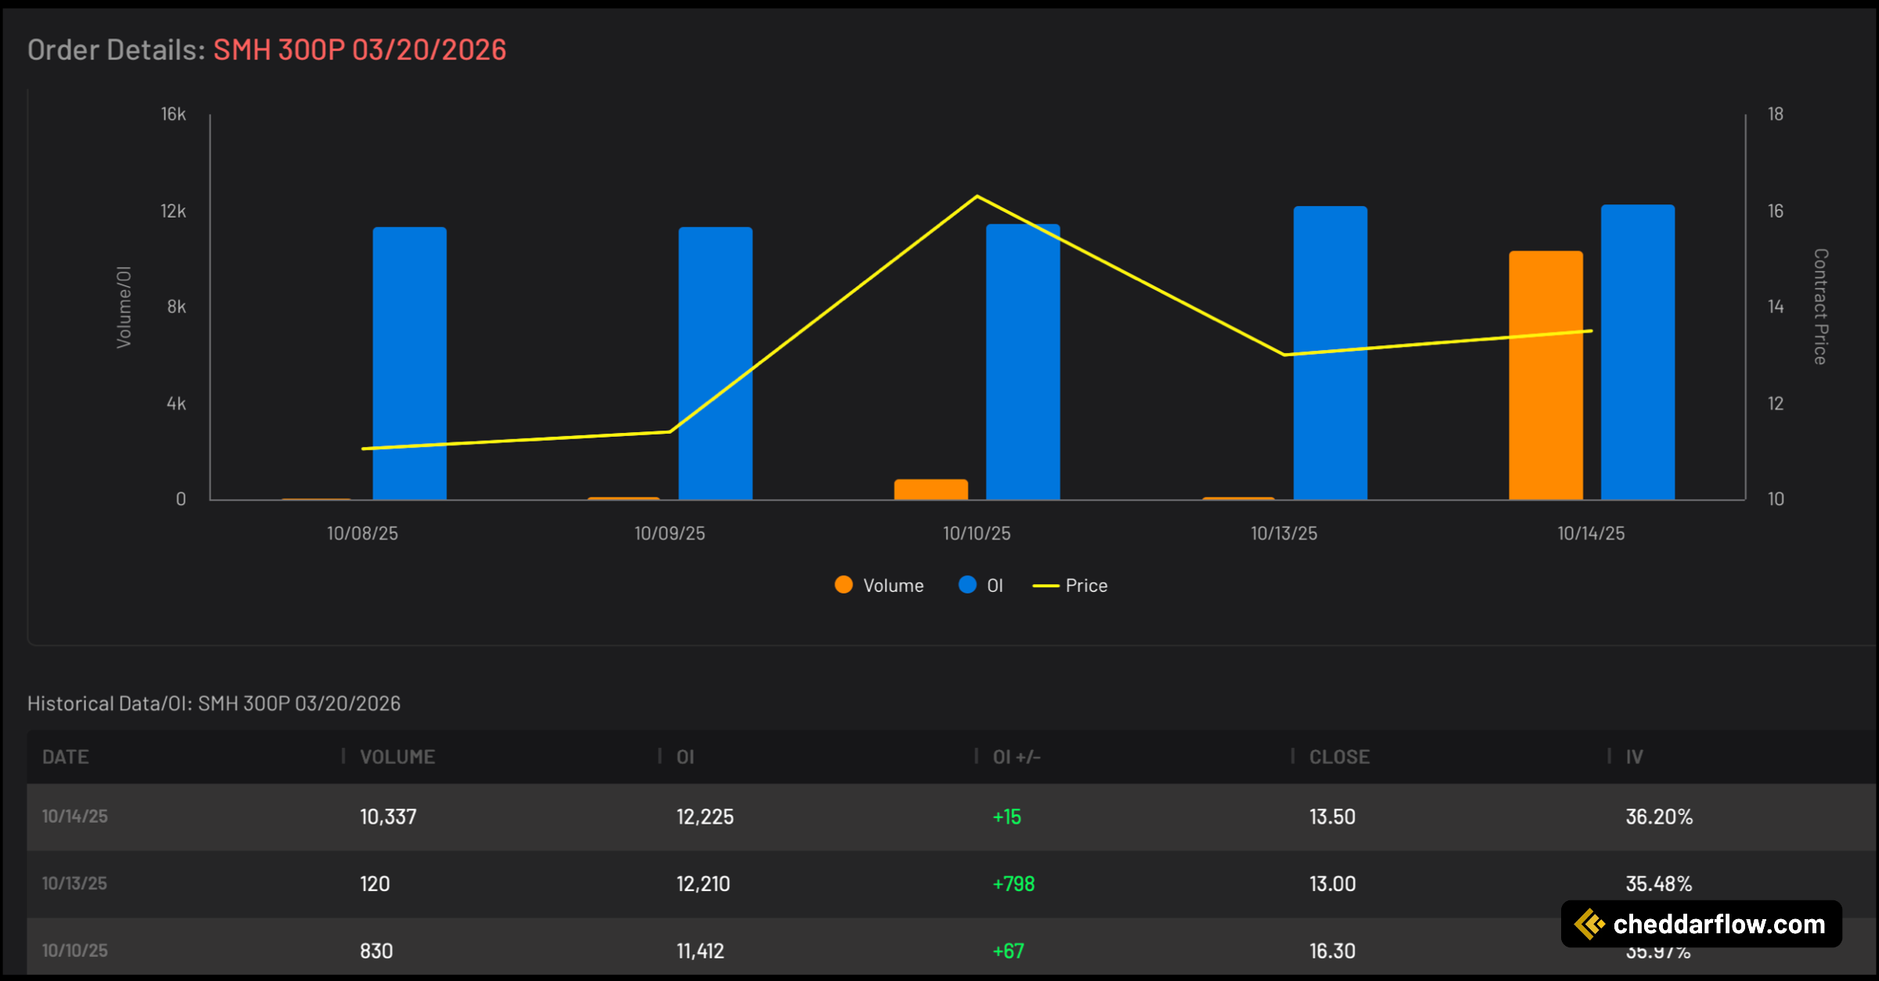
Task: Click the +15 OI change cell
Action: coord(1007,817)
